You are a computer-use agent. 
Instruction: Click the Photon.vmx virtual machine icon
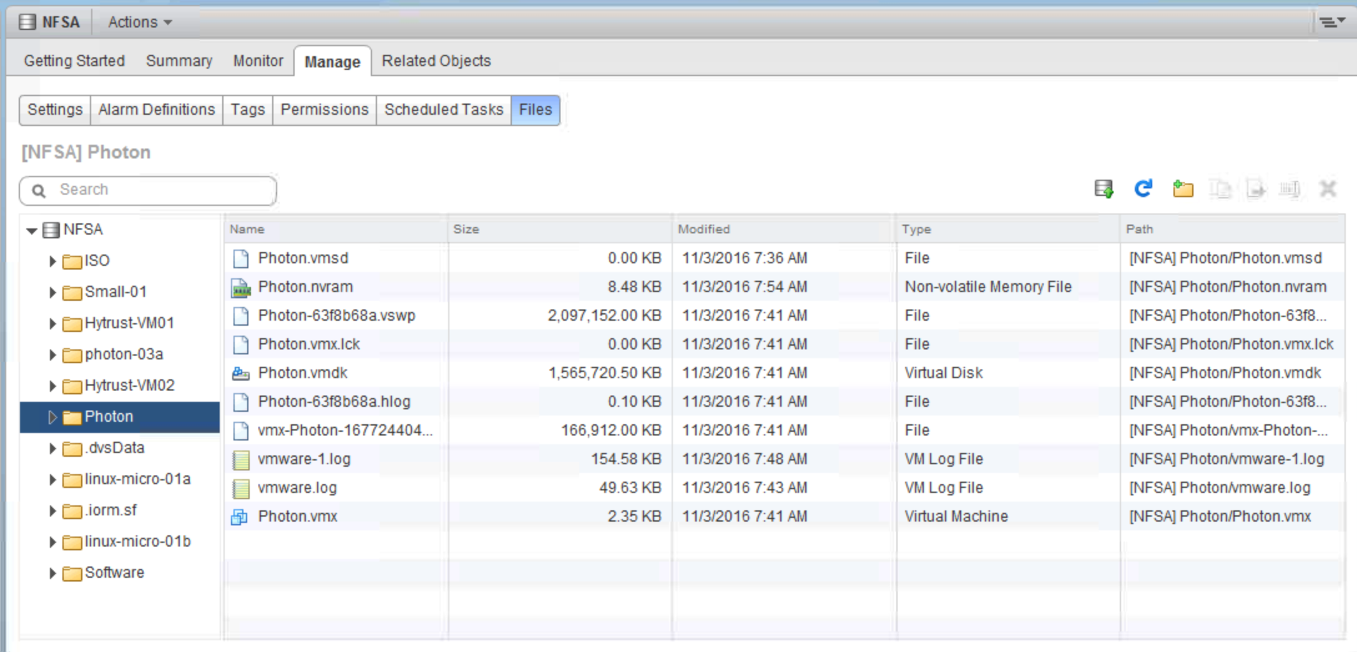pos(240,517)
